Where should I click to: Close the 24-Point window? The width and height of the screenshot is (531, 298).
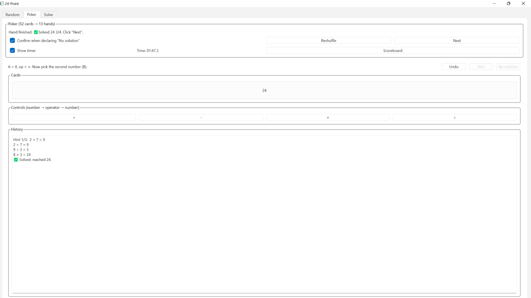click(x=523, y=4)
